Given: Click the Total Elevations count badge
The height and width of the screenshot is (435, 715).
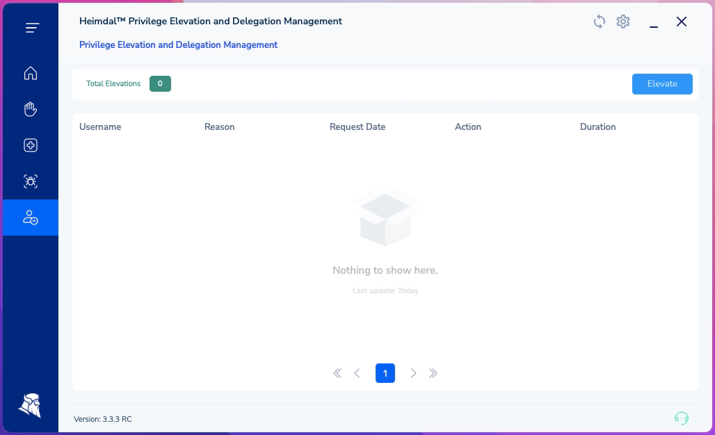Looking at the screenshot, I should coord(160,84).
